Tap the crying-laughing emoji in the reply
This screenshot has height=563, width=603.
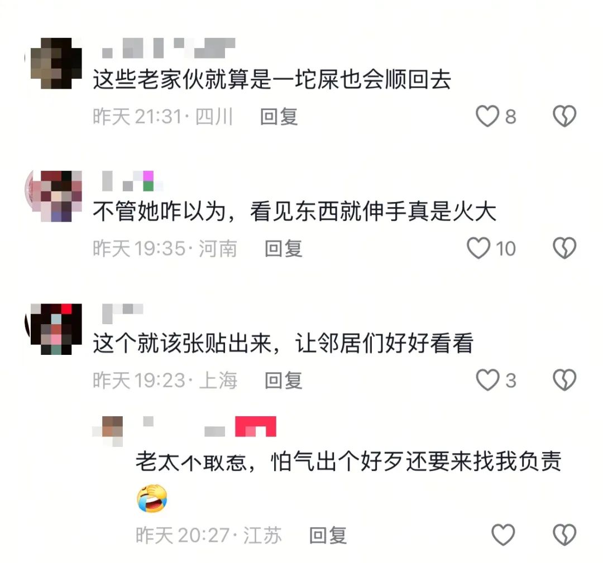(152, 498)
